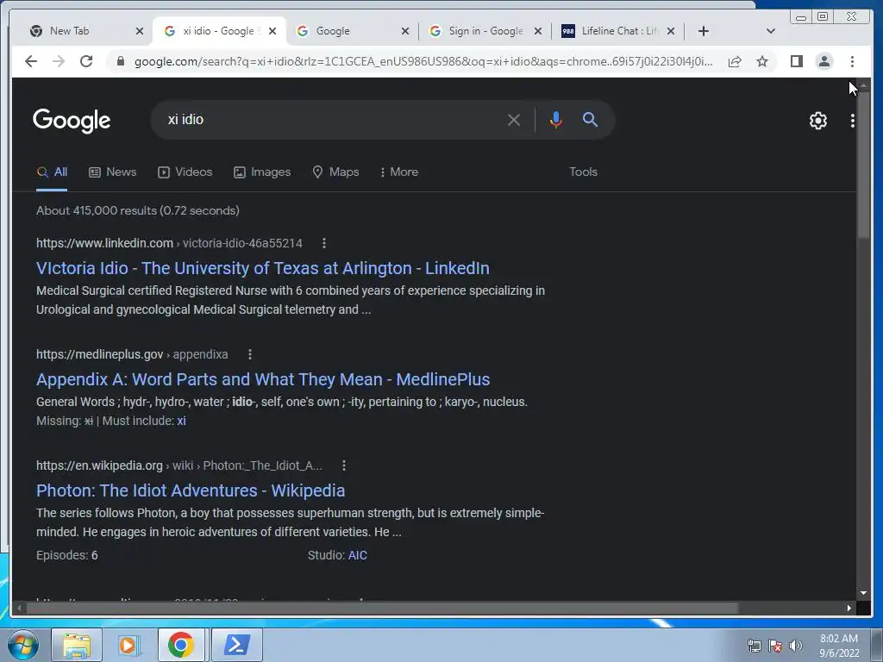
Task: Open Google quick settings gear
Action: tap(817, 121)
